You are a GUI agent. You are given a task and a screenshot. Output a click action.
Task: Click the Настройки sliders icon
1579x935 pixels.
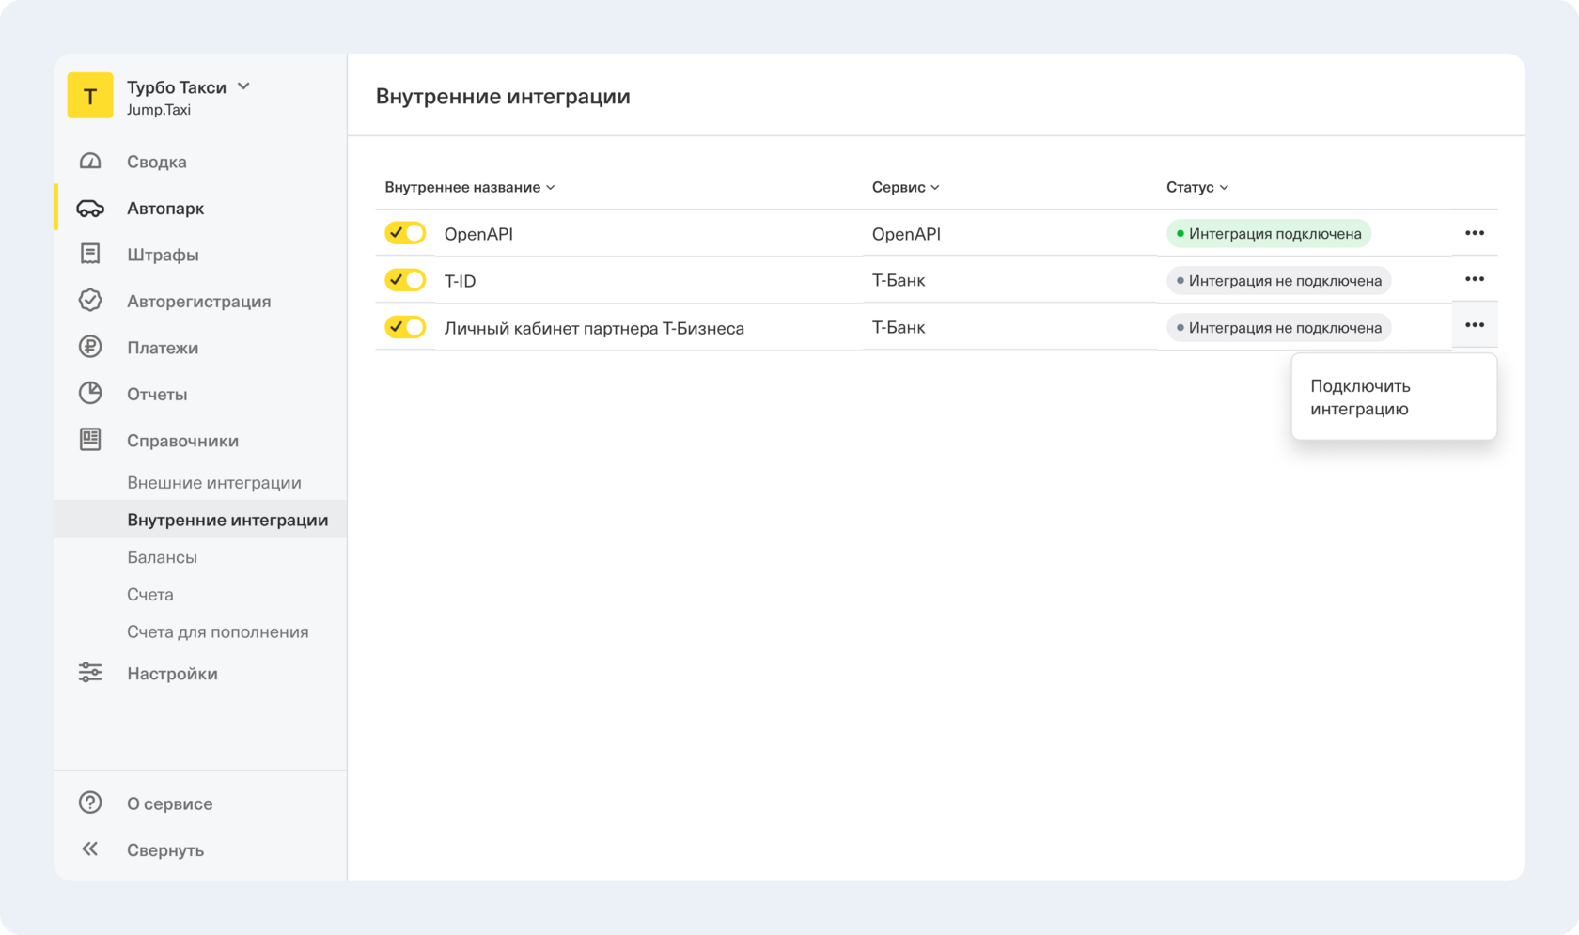(90, 673)
